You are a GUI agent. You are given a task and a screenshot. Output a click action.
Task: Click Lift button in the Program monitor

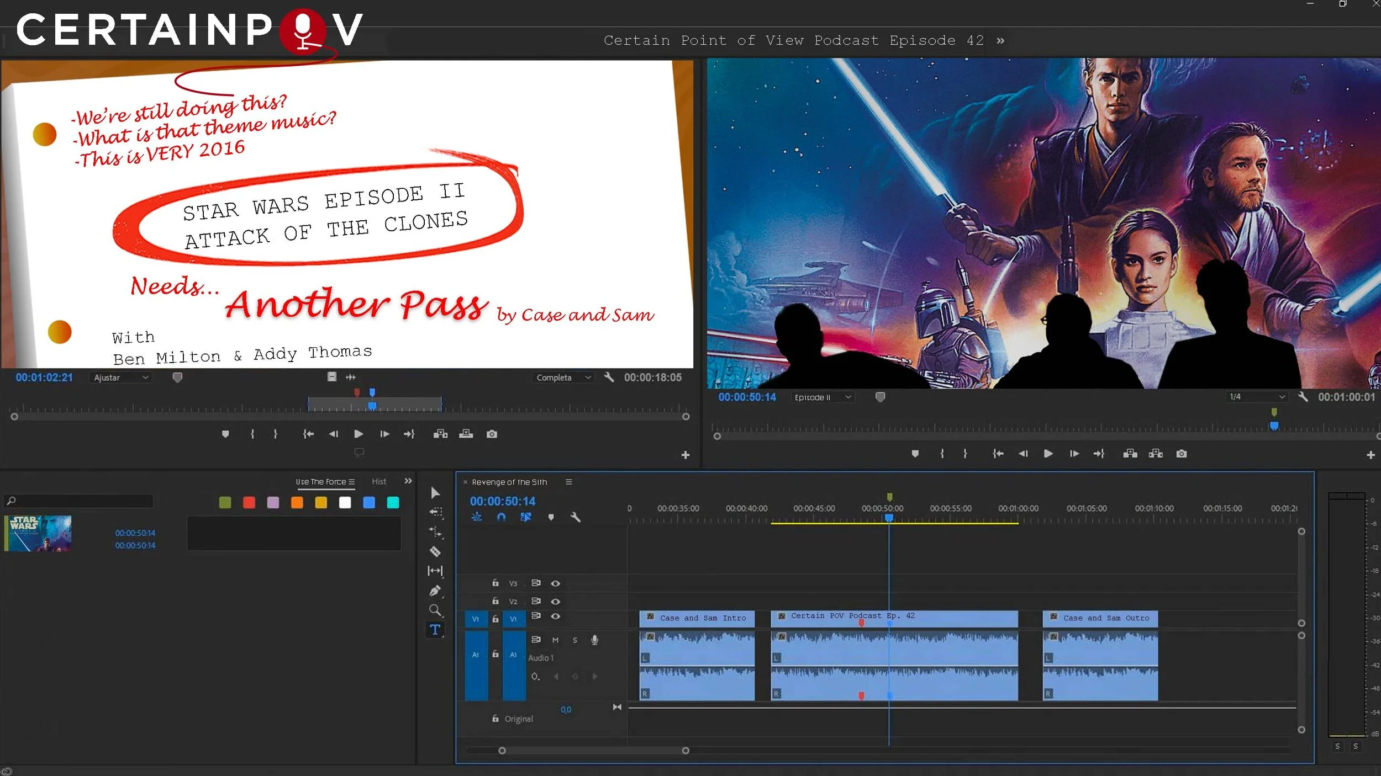(1130, 454)
